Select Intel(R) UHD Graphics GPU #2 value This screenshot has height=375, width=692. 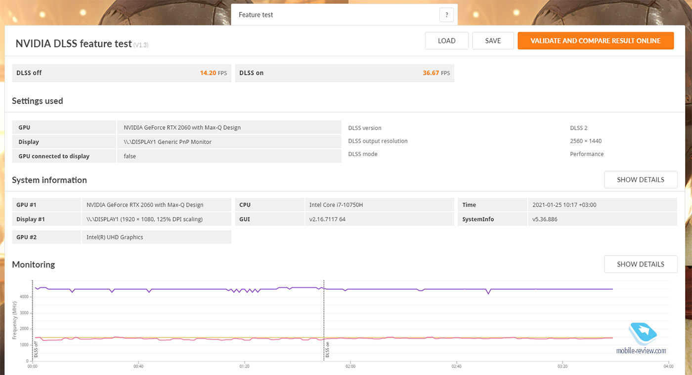pos(115,237)
